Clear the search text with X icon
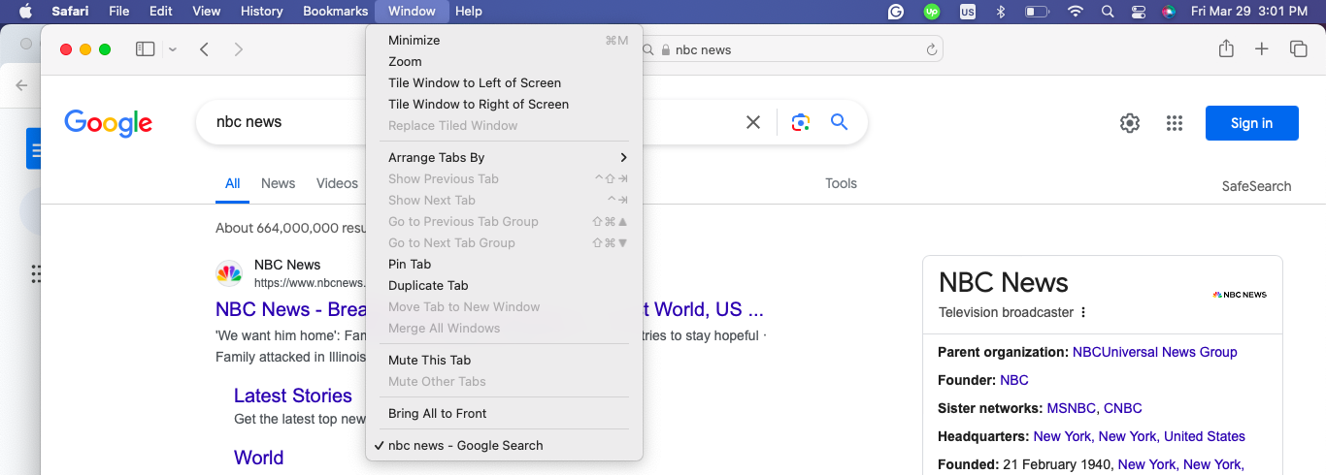1326x475 pixels. 753,122
